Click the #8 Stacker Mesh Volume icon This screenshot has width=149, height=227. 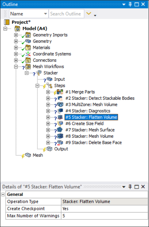60,136
